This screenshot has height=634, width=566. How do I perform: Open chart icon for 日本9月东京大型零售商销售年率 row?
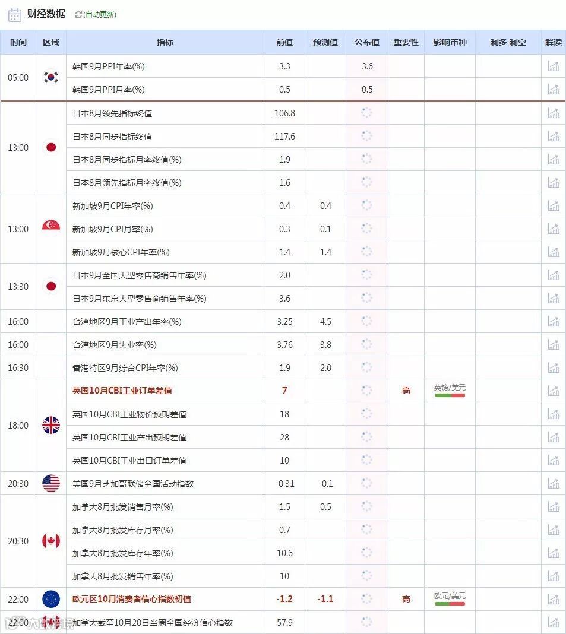click(553, 298)
